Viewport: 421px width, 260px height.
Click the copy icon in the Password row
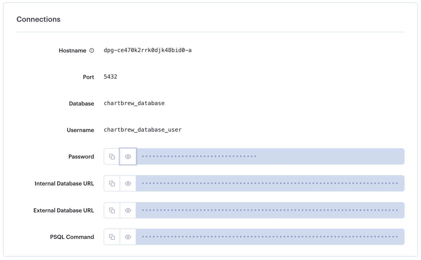(x=112, y=156)
